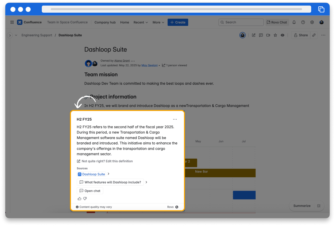This screenshot has width=335, height=226.
Task: Open owner options ellipsis beside Alana Grant
Action: pyautogui.click(x=133, y=61)
